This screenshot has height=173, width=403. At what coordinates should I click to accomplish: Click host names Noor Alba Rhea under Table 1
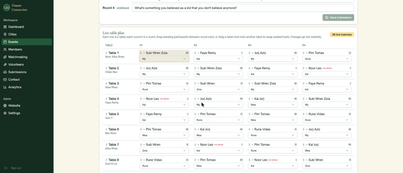(115, 57)
